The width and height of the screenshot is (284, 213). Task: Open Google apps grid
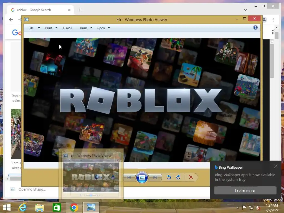[273, 32]
